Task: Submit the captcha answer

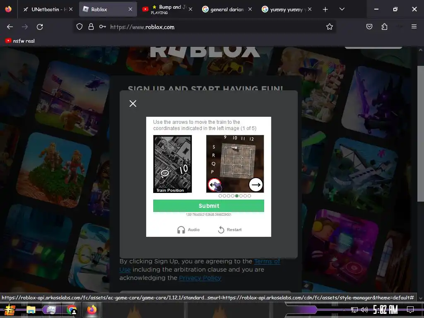Action: coord(209,206)
